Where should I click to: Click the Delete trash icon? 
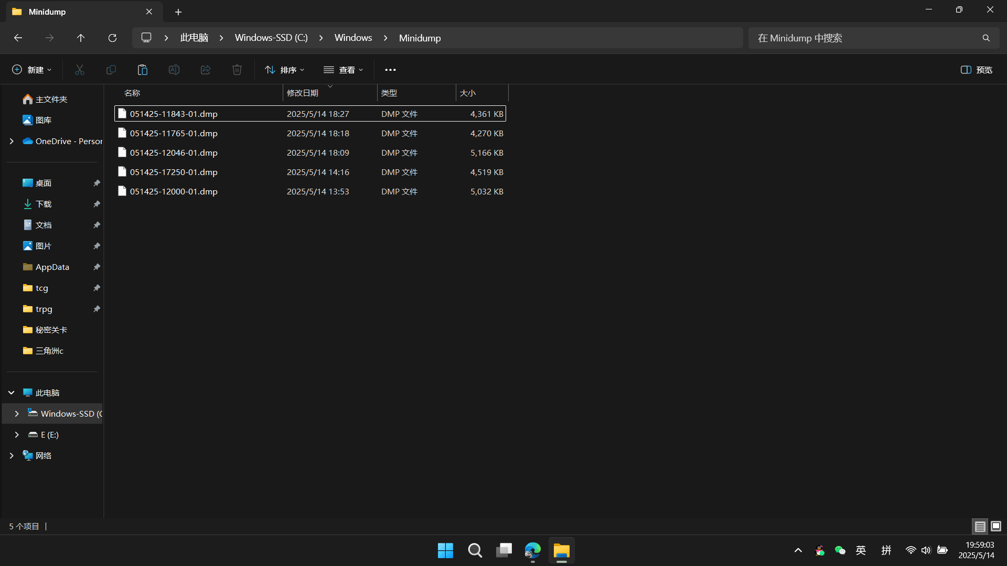point(237,70)
